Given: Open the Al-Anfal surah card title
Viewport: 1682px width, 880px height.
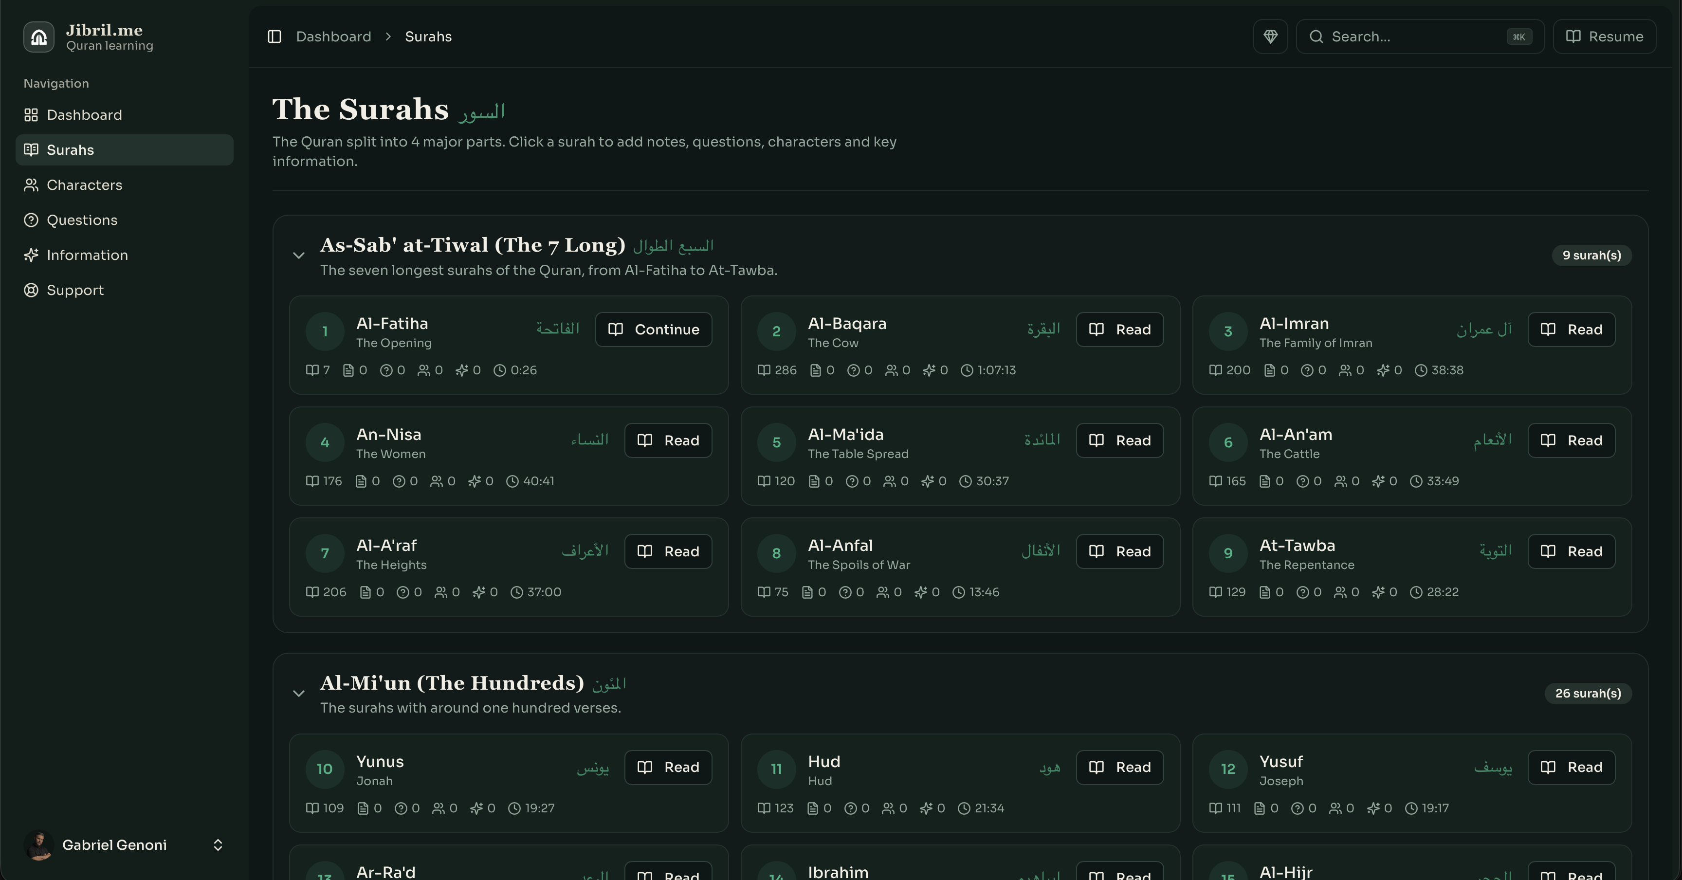Looking at the screenshot, I should pos(840,546).
